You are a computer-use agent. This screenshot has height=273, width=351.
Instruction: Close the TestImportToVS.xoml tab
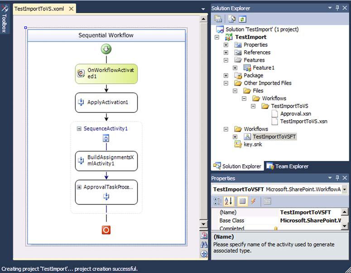tap(71, 9)
